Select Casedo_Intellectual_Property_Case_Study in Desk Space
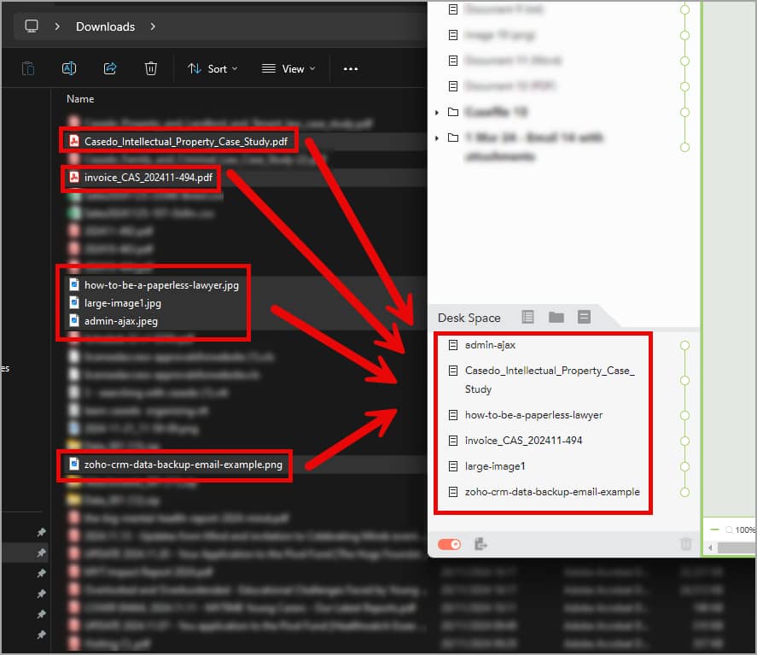This screenshot has width=757, height=655. click(550, 380)
